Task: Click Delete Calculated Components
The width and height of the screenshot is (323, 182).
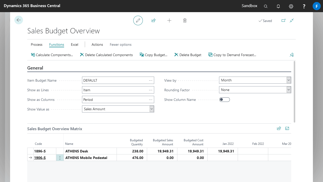Action: pyautogui.click(x=106, y=55)
